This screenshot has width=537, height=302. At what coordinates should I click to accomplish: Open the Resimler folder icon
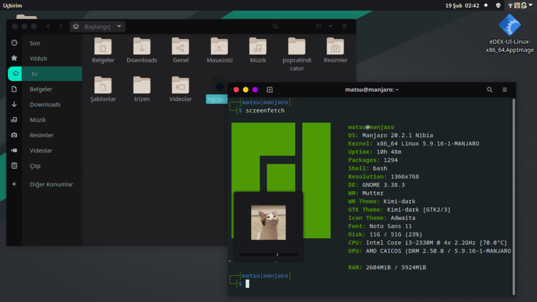coord(335,47)
